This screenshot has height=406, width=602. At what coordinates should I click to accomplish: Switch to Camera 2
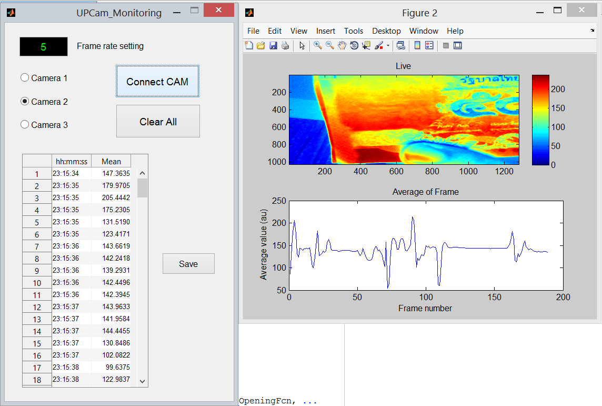(x=24, y=101)
